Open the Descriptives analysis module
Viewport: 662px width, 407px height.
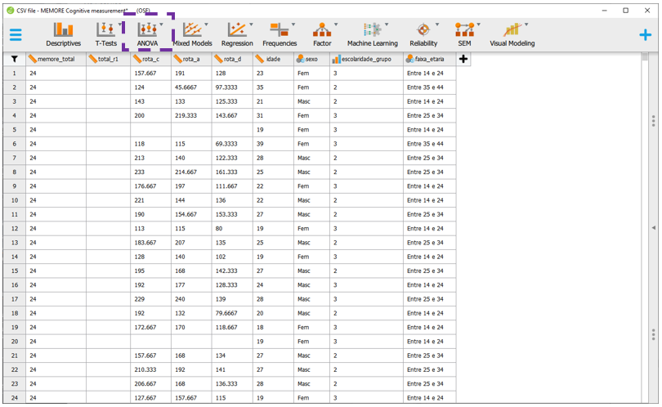[63, 34]
